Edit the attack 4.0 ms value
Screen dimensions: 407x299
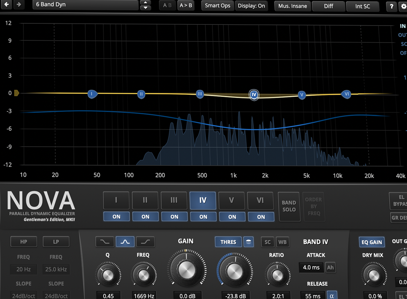coord(311,267)
